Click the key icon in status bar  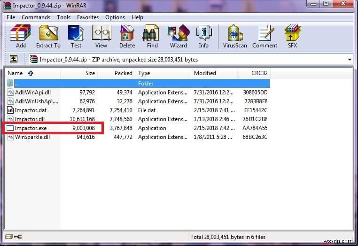click(x=18, y=237)
